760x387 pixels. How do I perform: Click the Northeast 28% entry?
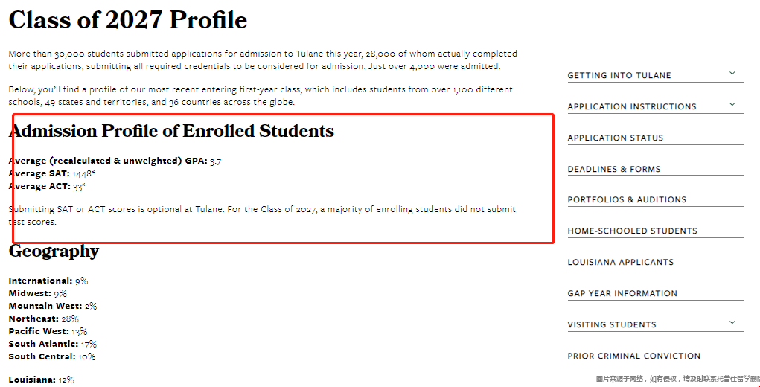click(x=44, y=319)
